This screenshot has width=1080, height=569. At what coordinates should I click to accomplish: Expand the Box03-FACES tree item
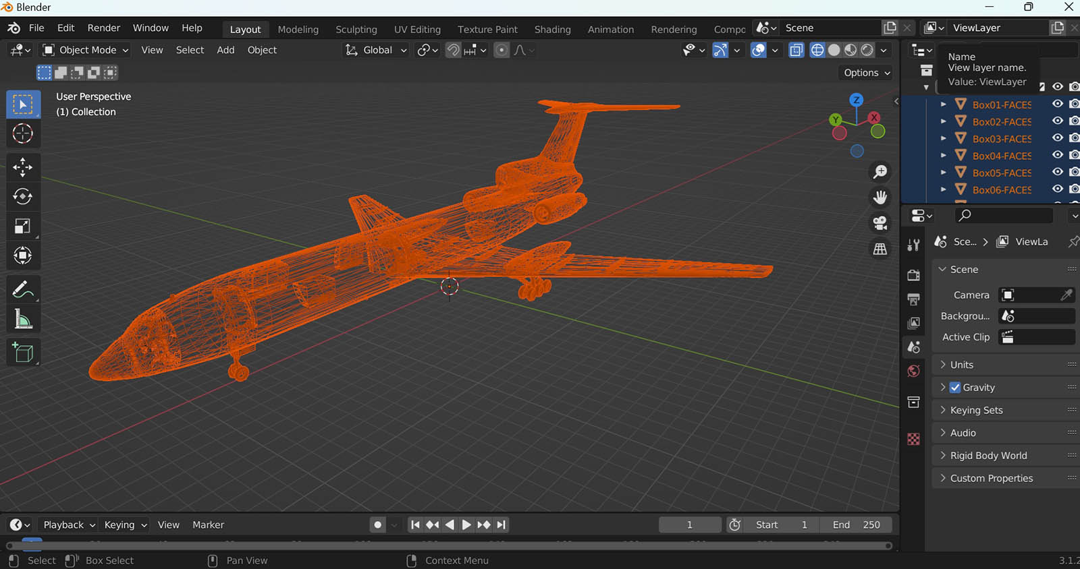click(944, 138)
